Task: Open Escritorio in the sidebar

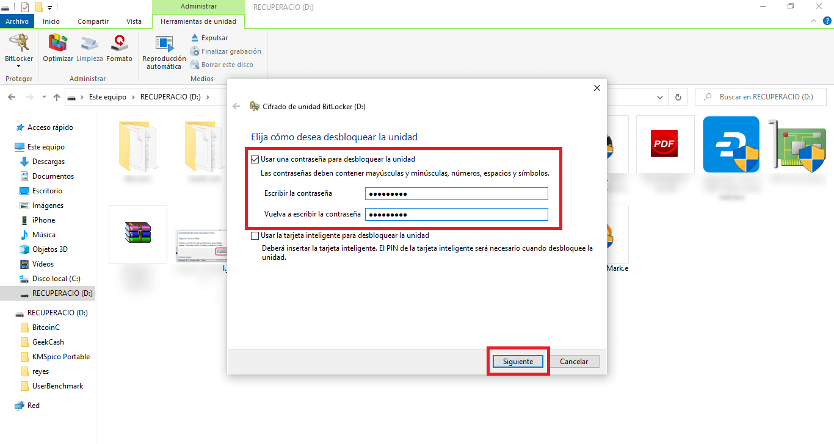Action: point(47,191)
